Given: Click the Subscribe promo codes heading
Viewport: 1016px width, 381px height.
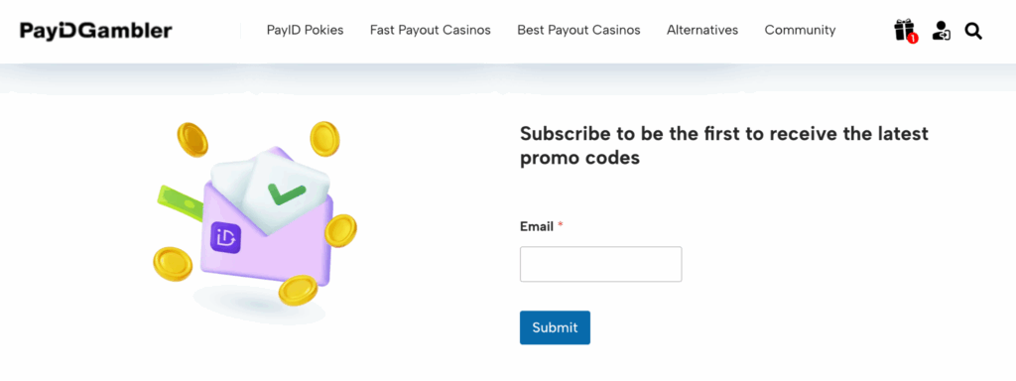Looking at the screenshot, I should coord(724,146).
